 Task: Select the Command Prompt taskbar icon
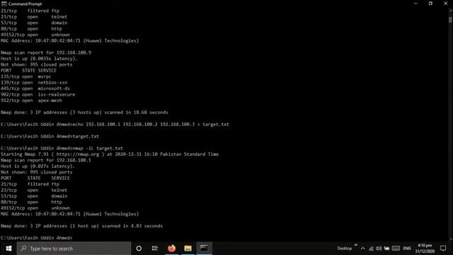204,249
